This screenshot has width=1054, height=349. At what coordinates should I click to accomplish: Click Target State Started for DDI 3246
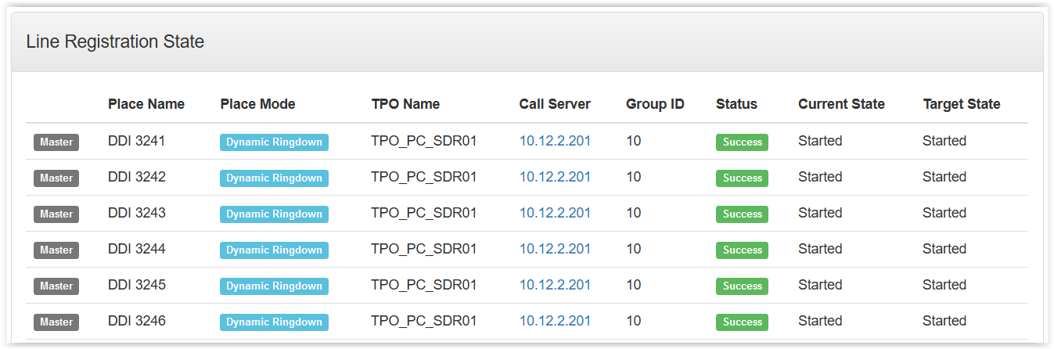click(944, 321)
